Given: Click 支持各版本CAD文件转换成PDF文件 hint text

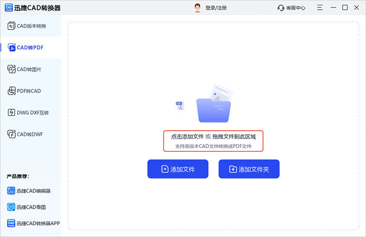Looking at the screenshot, I should [x=213, y=146].
